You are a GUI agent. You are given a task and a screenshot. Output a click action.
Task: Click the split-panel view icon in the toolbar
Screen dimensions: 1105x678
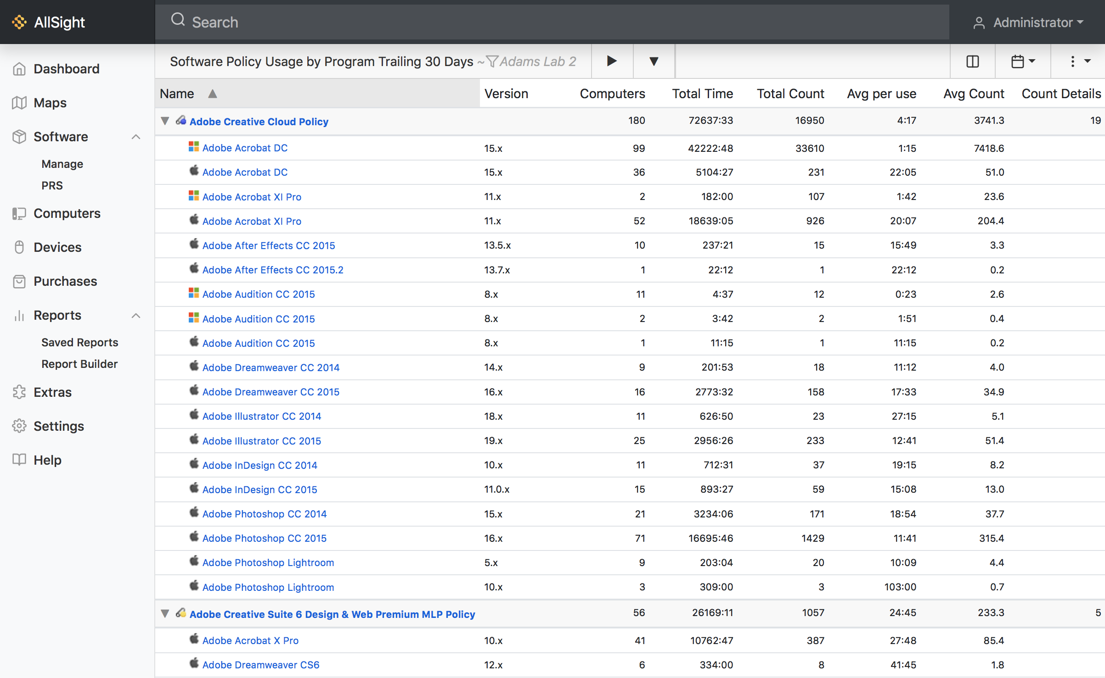(x=972, y=61)
